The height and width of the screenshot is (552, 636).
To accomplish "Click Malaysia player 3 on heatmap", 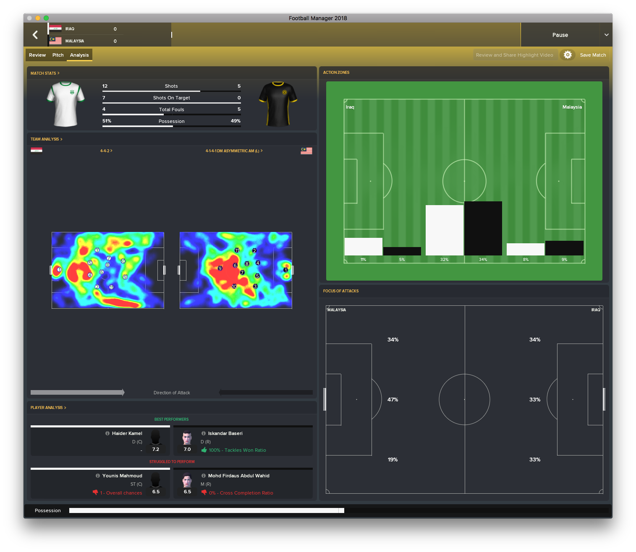I will [255, 286].
